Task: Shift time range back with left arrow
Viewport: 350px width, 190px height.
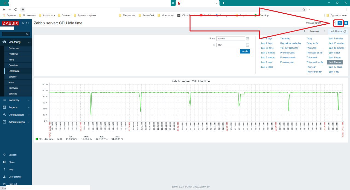Action: tap(305, 31)
